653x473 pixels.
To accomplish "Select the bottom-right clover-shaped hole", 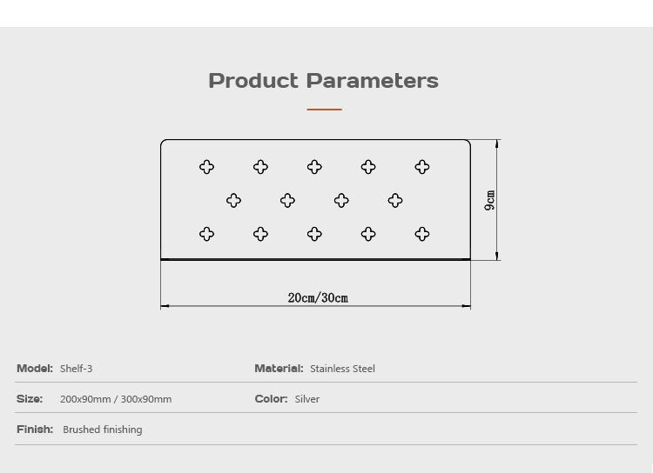I will 422,234.
